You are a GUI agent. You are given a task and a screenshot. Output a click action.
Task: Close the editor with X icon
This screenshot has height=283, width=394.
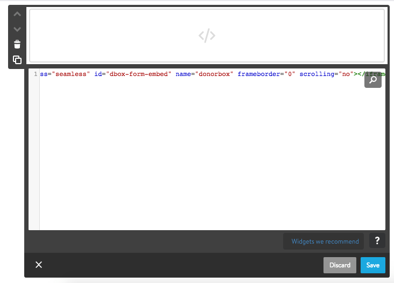coord(39,265)
